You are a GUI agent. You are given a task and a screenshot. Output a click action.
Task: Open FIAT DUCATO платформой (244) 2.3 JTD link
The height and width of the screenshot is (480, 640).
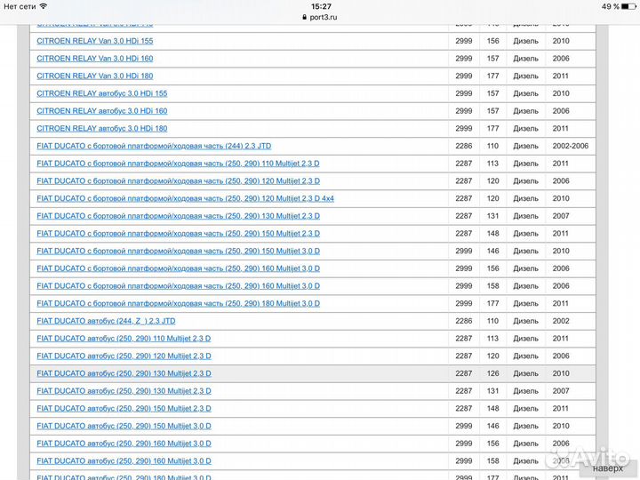click(154, 146)
